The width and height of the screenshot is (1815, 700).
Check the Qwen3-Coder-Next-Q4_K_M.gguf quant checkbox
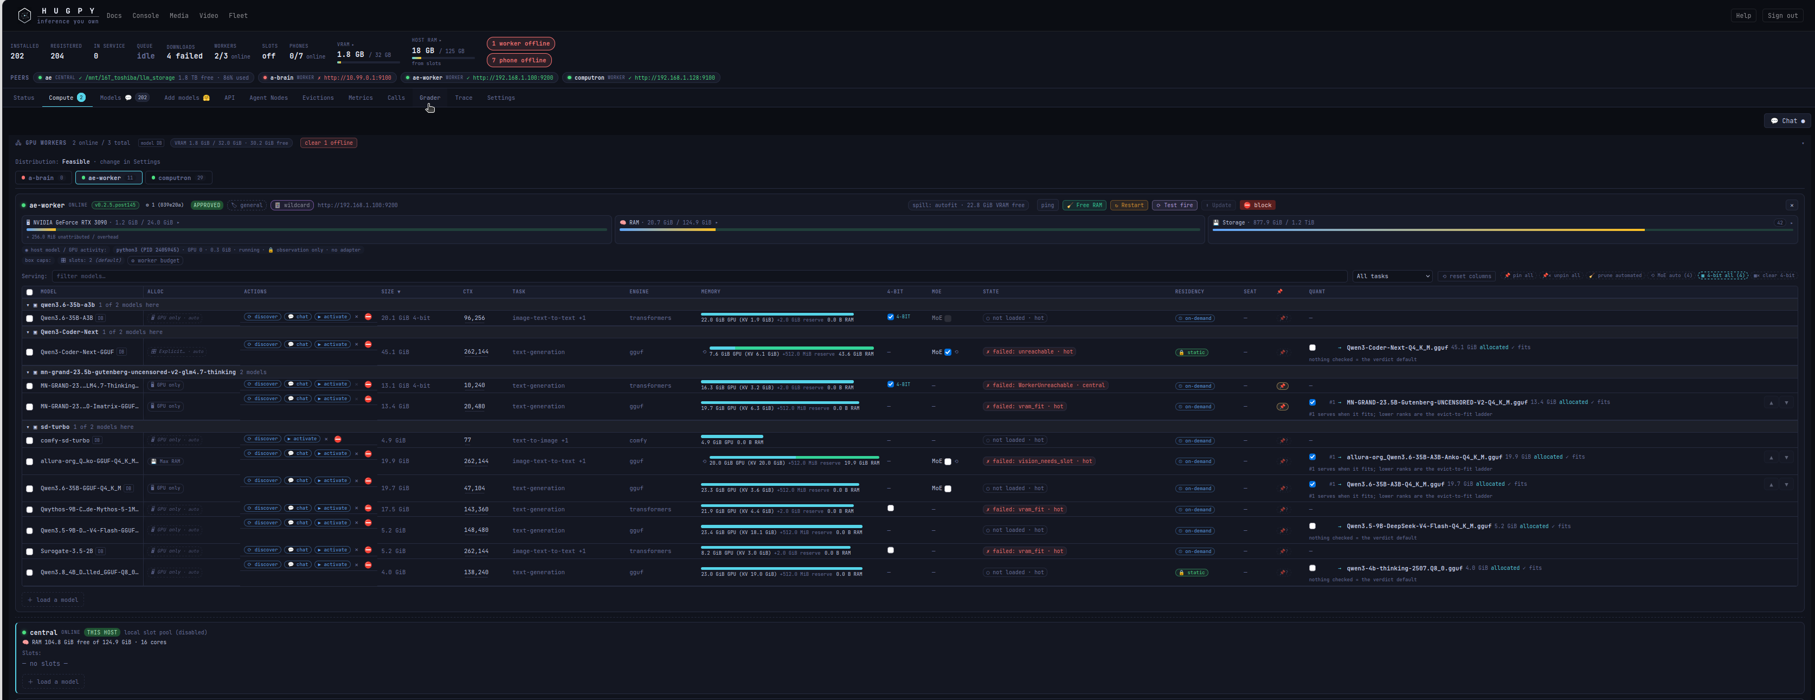[x=1312, y=348]
